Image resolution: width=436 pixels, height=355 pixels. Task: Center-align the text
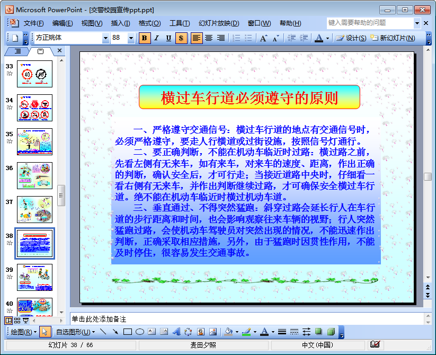coord(209,38)
